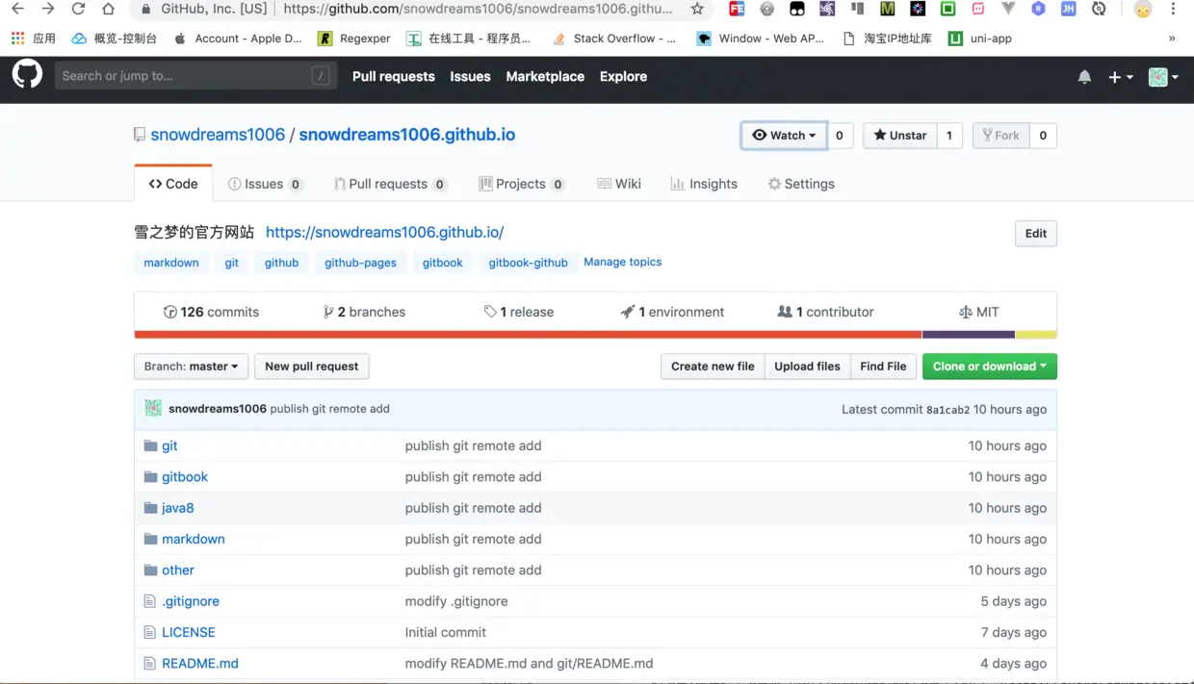1194x684 pixels.
Task: Open GitHub notifications bell
Action: pos(1084,77)
